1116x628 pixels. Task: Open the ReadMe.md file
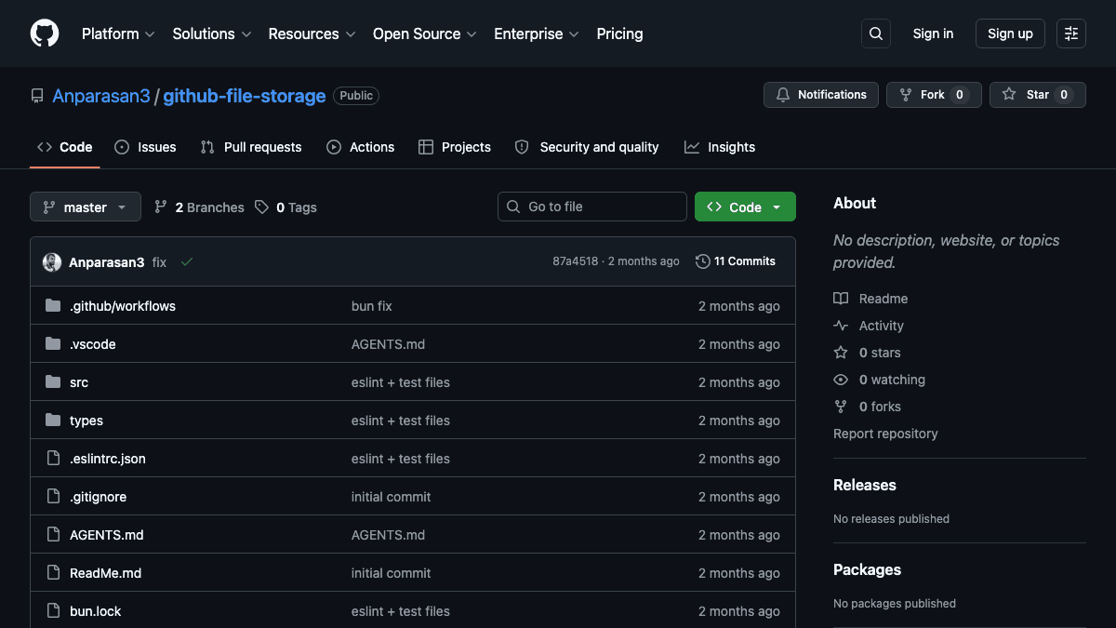(106, 573)
